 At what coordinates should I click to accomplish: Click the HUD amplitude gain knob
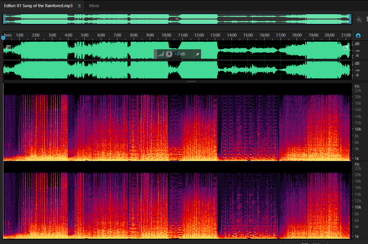[169, 54]
